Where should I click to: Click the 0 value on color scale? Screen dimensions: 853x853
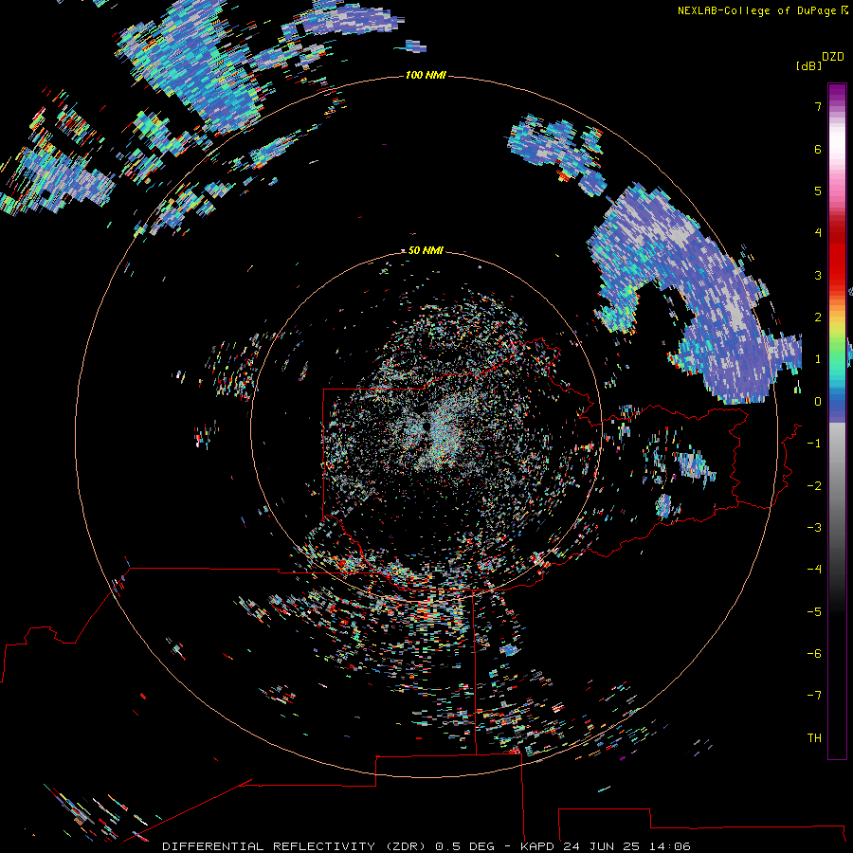point(818,402)
